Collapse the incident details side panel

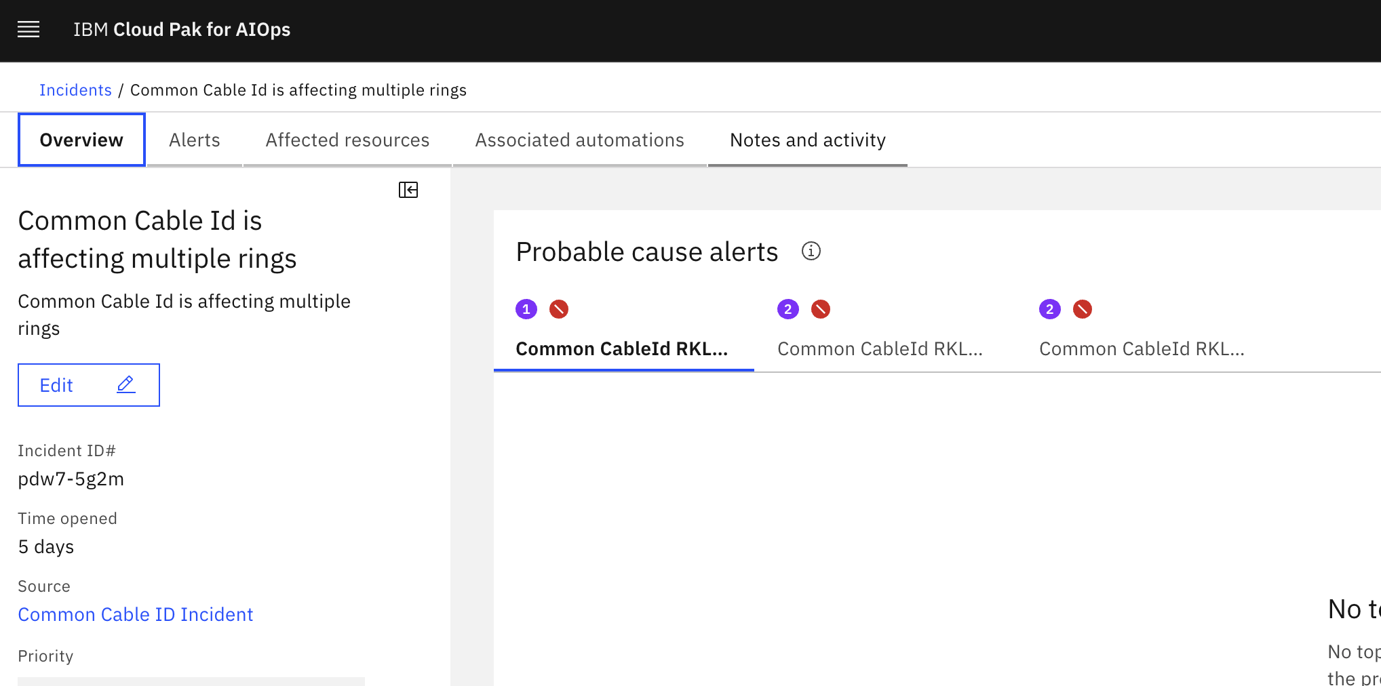(408, 190)
